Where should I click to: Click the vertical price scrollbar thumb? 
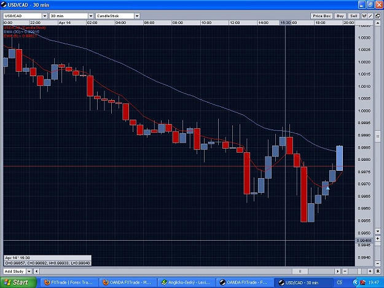coord(377,136)
